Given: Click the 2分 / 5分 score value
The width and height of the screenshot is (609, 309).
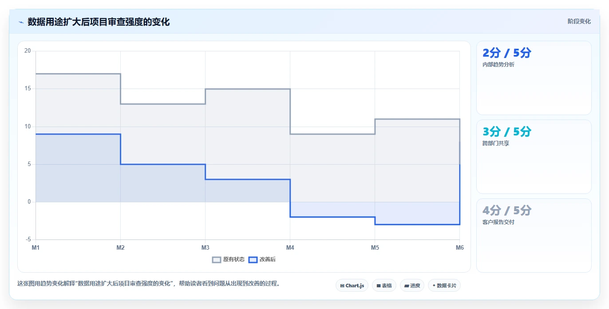Looking at the screenshot, I should coord(506,53).
